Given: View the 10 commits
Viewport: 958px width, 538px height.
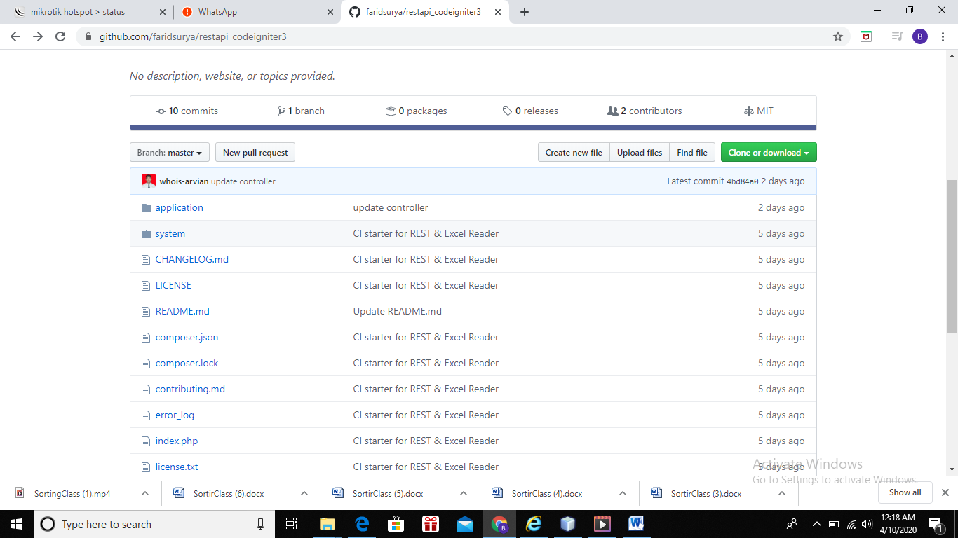Looking at the screenshot, I should tap(187, 111).
